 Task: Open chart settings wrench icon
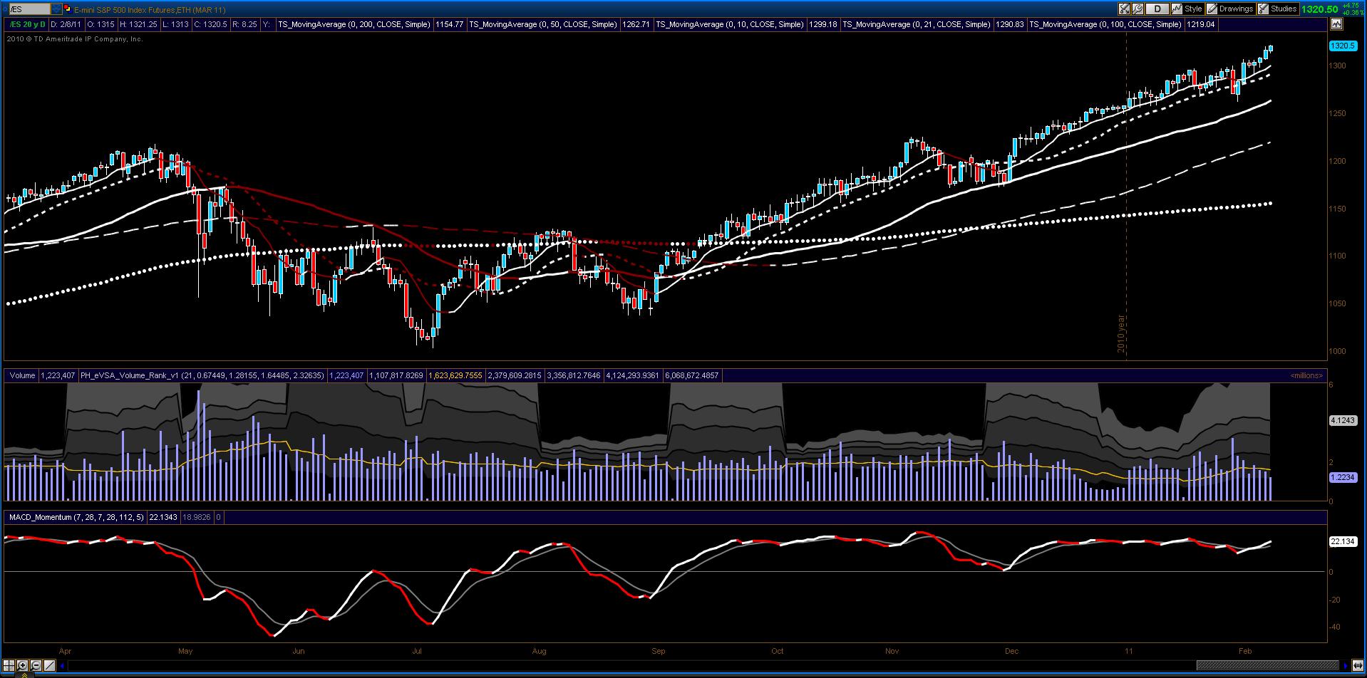click(x=1138, y=9)
